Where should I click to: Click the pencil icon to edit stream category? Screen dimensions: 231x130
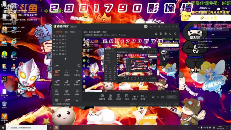click(x=101, y=35)
